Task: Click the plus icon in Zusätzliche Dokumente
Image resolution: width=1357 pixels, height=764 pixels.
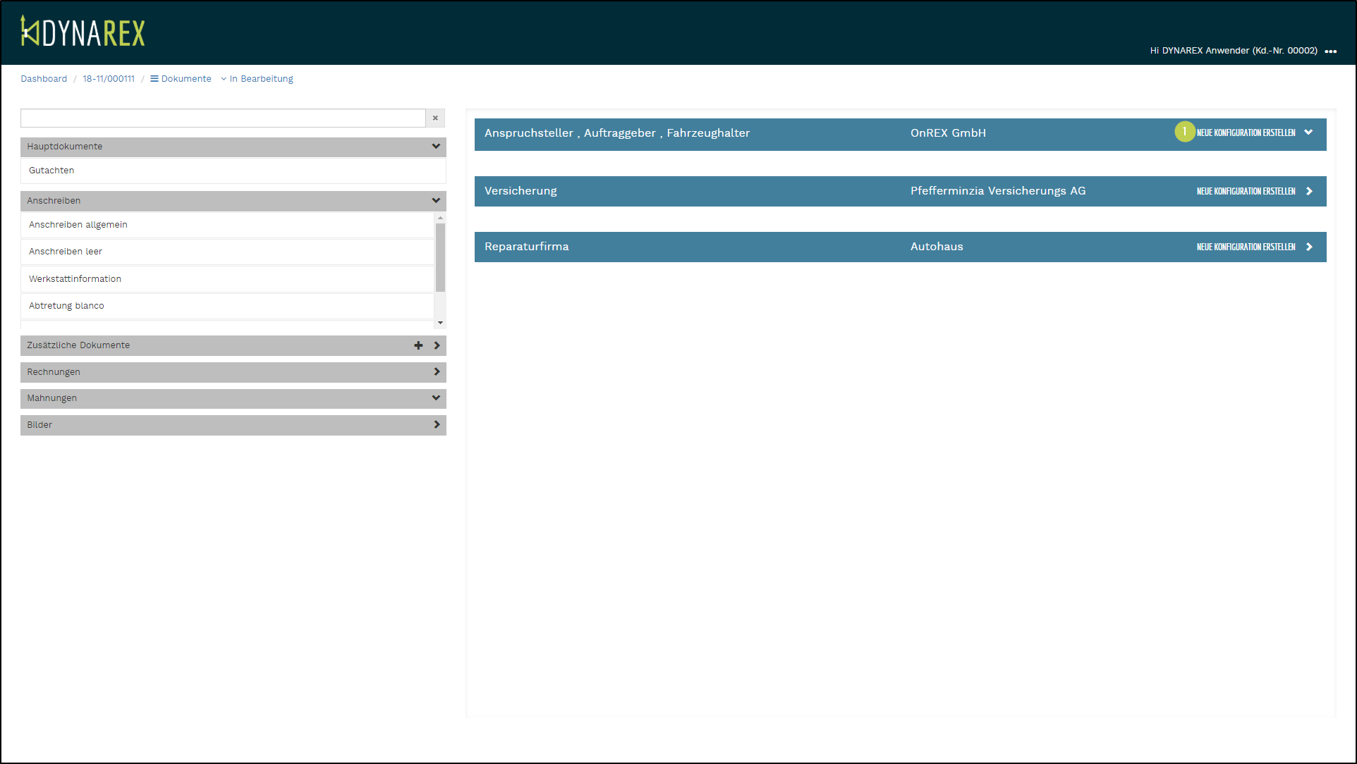Action: click(x=418, y=345)
